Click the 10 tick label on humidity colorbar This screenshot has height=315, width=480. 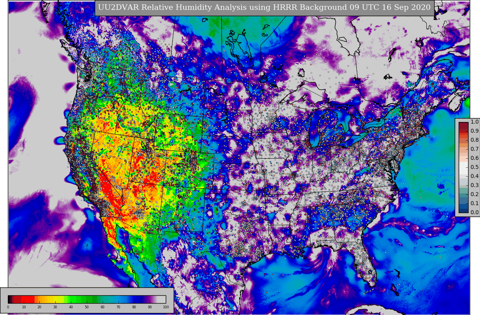tap(24, 307)
